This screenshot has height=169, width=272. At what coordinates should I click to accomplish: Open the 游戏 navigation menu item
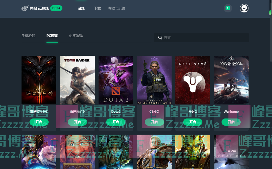click(81, 8)
